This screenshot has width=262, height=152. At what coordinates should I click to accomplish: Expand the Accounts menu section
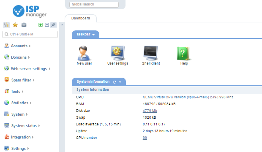[x=30, y=46]
